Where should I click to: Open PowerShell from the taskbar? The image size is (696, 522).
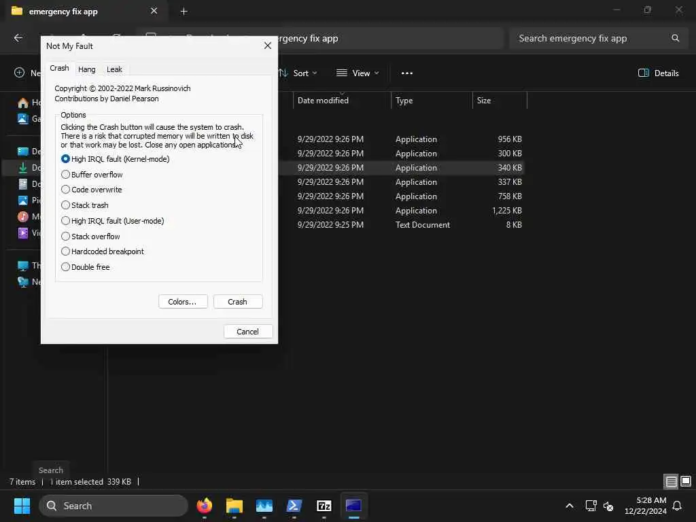294,506
